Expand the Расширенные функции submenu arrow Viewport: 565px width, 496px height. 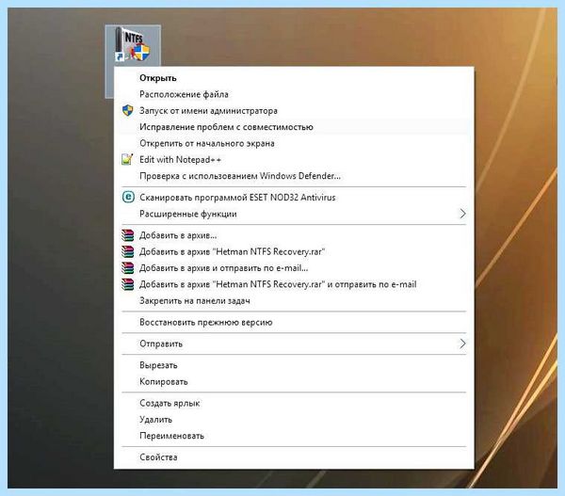(x=462, y=214)
